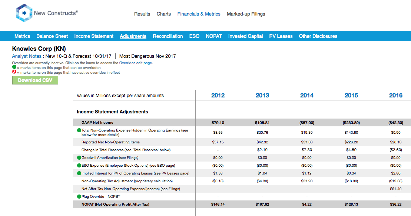Viewport: 411px width, 216px height.
Task: Click 2016 Change in Total Reserves ($2.60)
Action: (x=395, y=150)
